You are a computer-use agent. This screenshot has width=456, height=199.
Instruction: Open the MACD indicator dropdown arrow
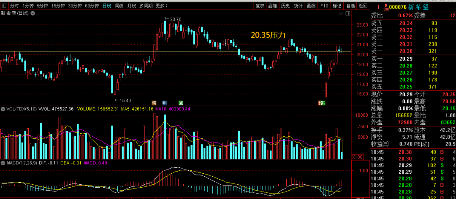(3, 163)
